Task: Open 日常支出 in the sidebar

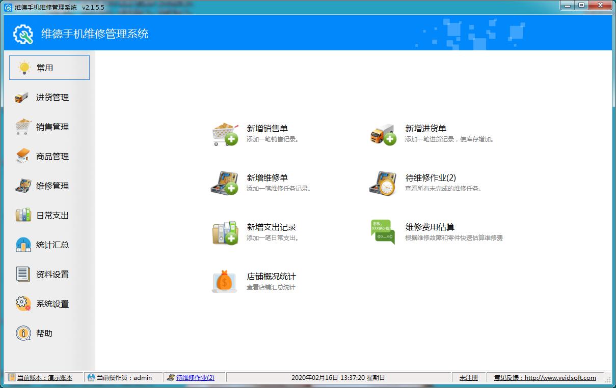Action: [49, 215]
